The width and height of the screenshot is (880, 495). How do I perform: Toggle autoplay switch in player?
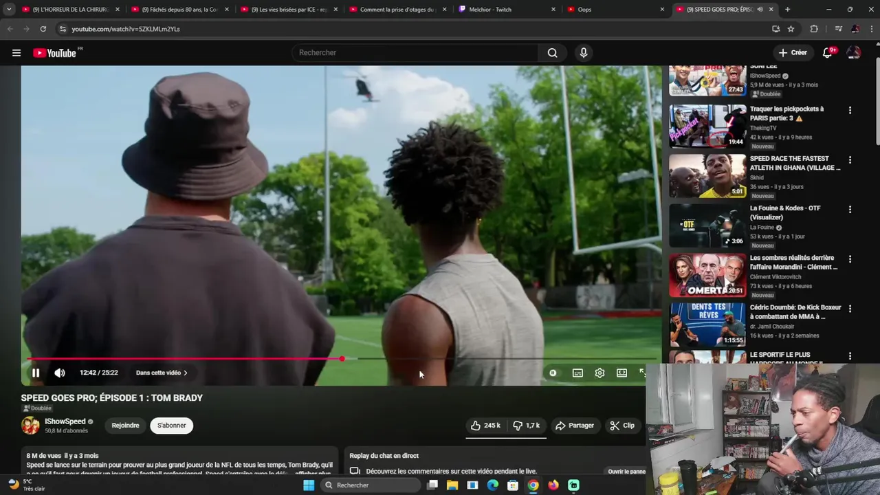(x=553, y=373)
